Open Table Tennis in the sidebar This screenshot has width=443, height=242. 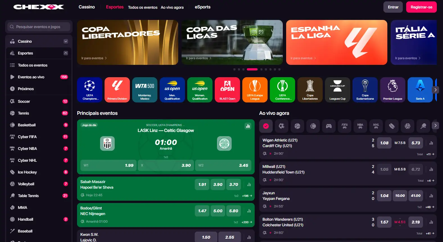pos(39,196)
